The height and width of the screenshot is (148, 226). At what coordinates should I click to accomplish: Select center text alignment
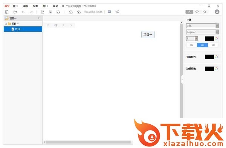[202, 45]
